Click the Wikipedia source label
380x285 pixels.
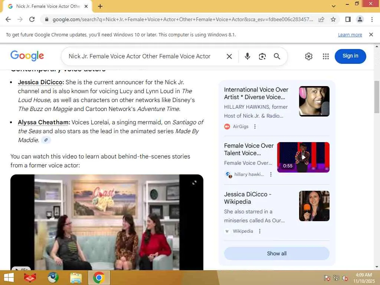click(243, 231)
